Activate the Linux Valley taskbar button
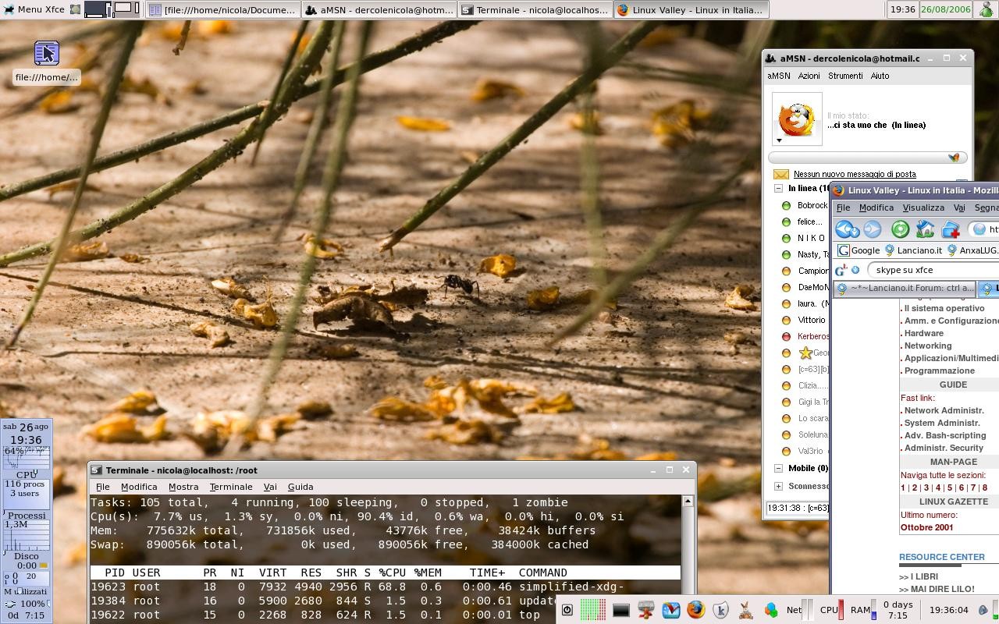Image resolution: width=999 pixels, height=624 pixels. (691, 10)
